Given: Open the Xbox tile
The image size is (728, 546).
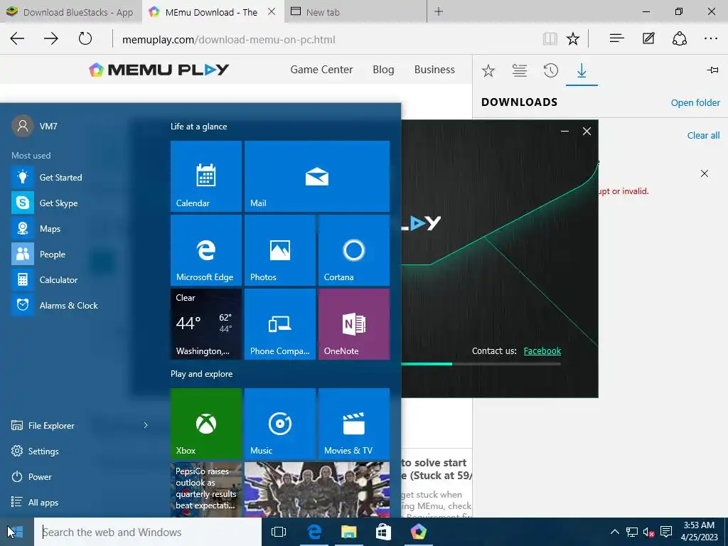Looking at the screenshot, I should click(205, 424).
